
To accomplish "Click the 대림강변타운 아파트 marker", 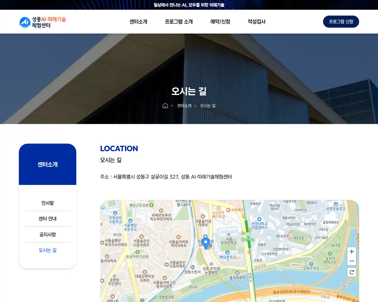I will click(145, 272).
